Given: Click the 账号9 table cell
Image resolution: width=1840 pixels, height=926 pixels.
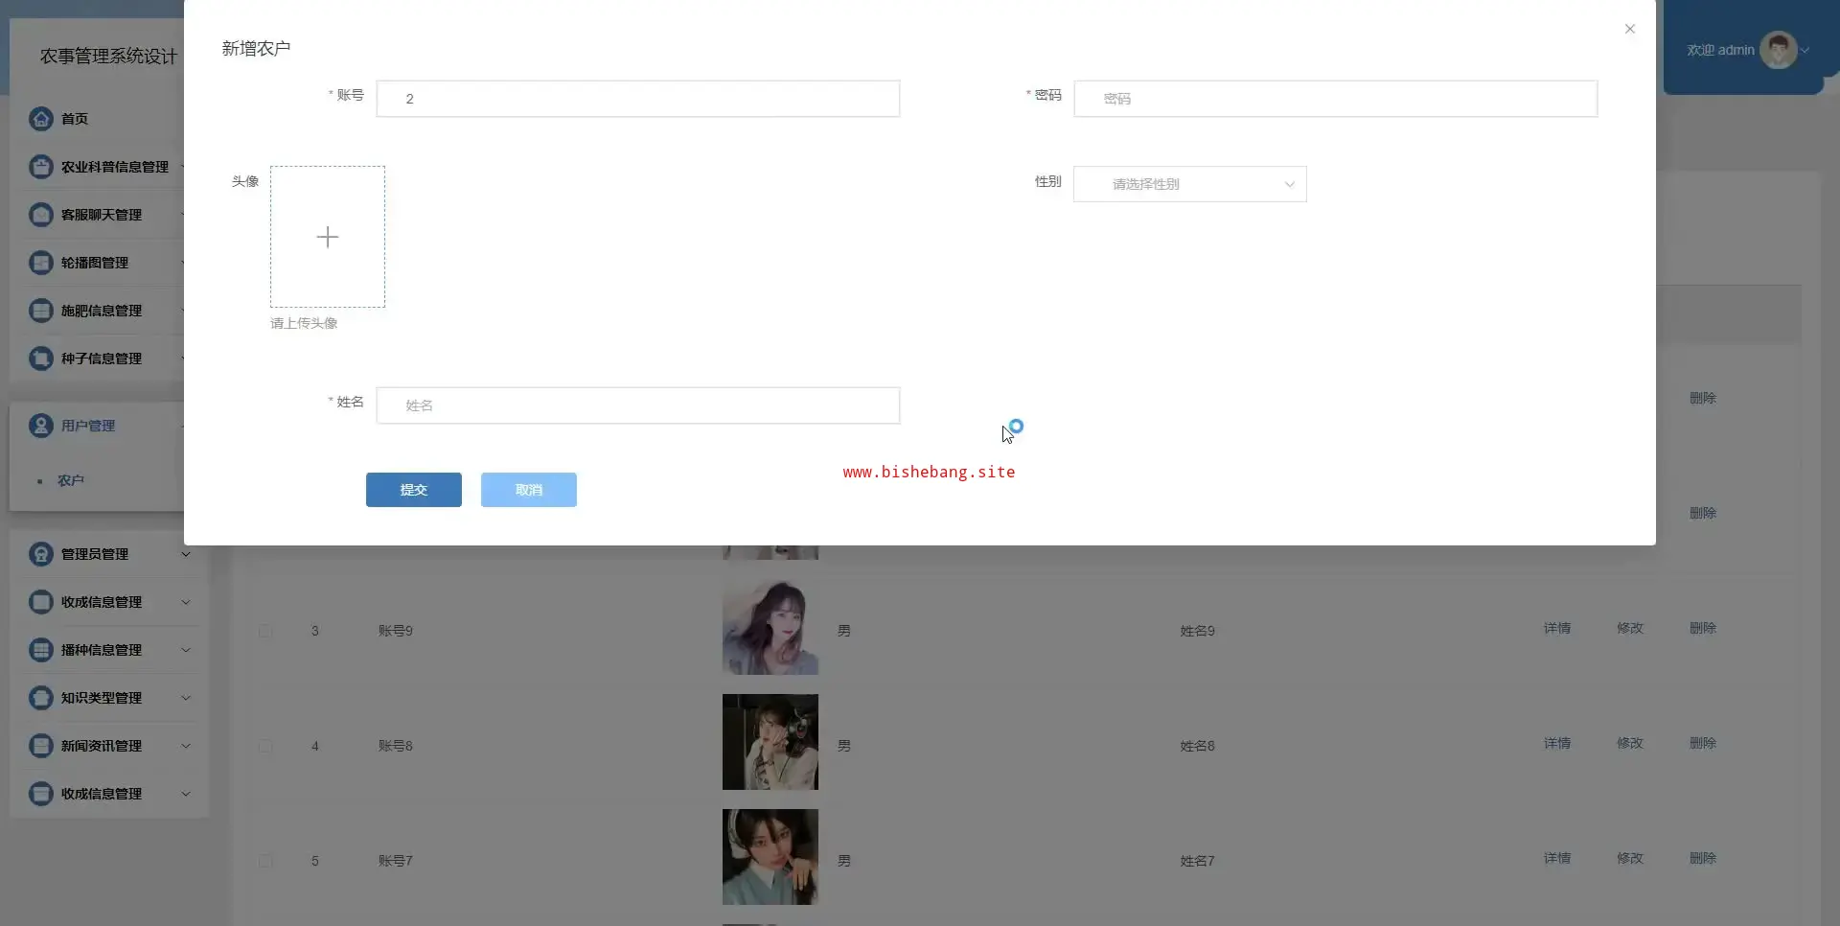Looking at the screenshot, I should 396,631.
